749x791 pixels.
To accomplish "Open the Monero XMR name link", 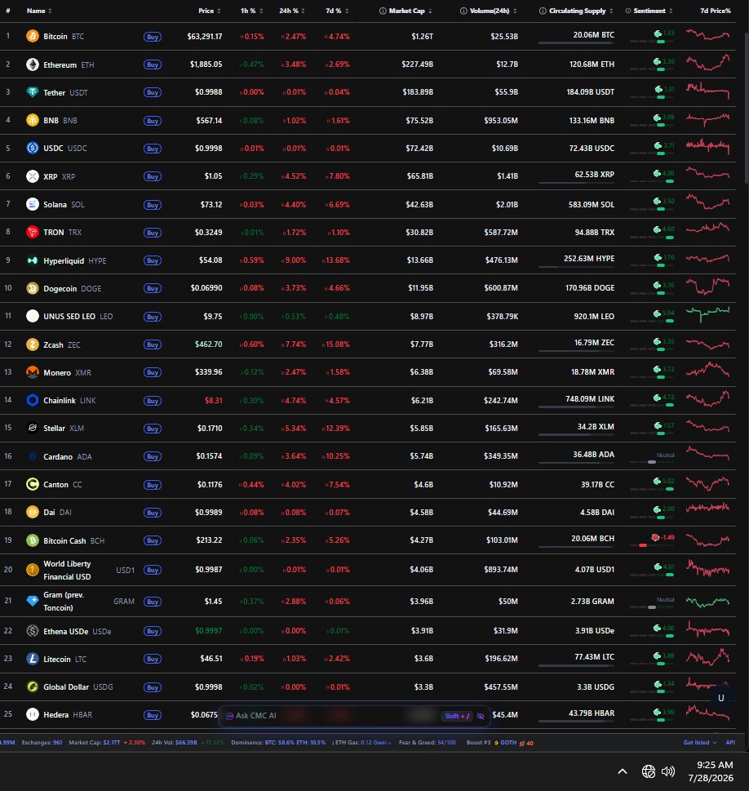I will [67, 373].
